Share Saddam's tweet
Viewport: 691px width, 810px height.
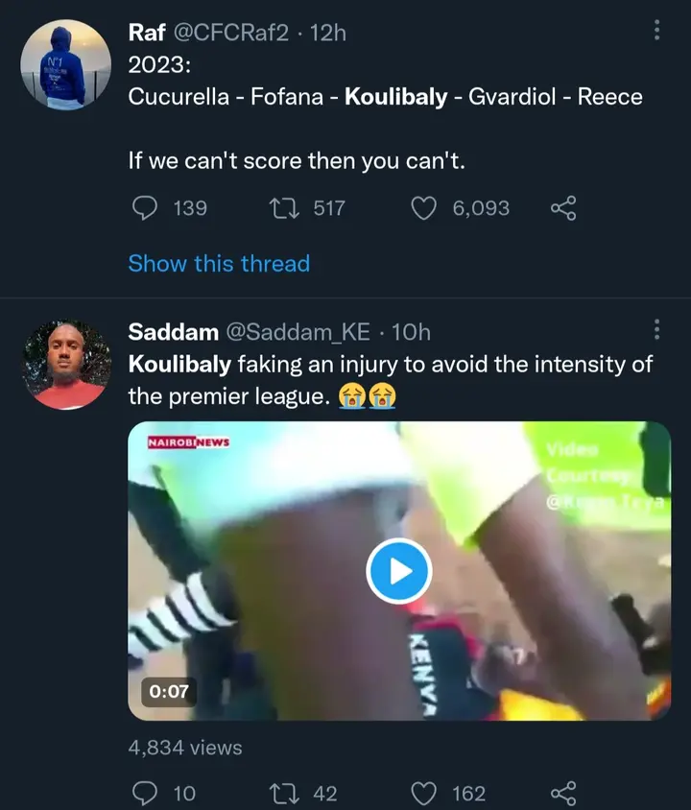click(563, 793)
